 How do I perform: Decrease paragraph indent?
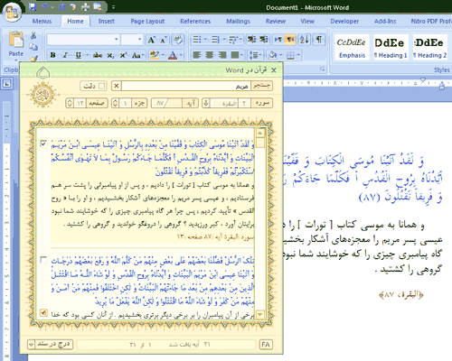251,40
